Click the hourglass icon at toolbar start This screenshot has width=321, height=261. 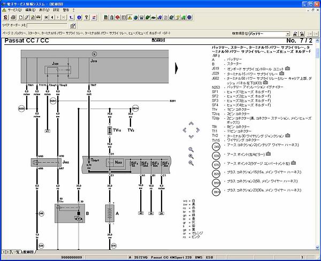pos(6,18)
